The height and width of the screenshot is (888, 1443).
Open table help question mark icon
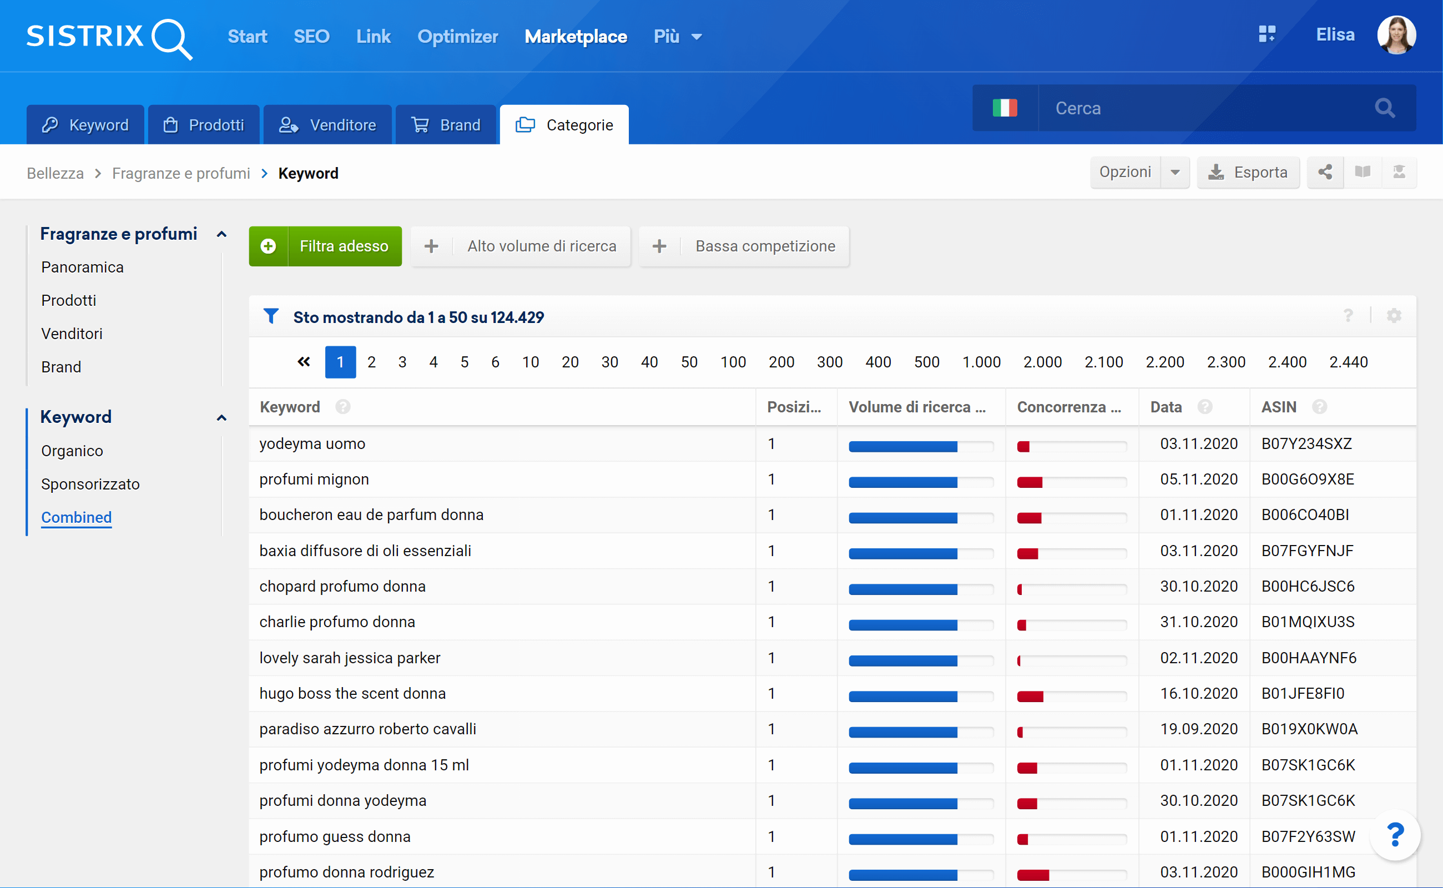[x=1349, y=316]
